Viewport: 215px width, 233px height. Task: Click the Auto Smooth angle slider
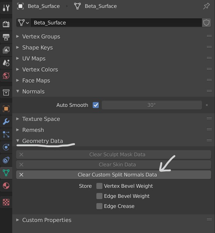(152, 105)
